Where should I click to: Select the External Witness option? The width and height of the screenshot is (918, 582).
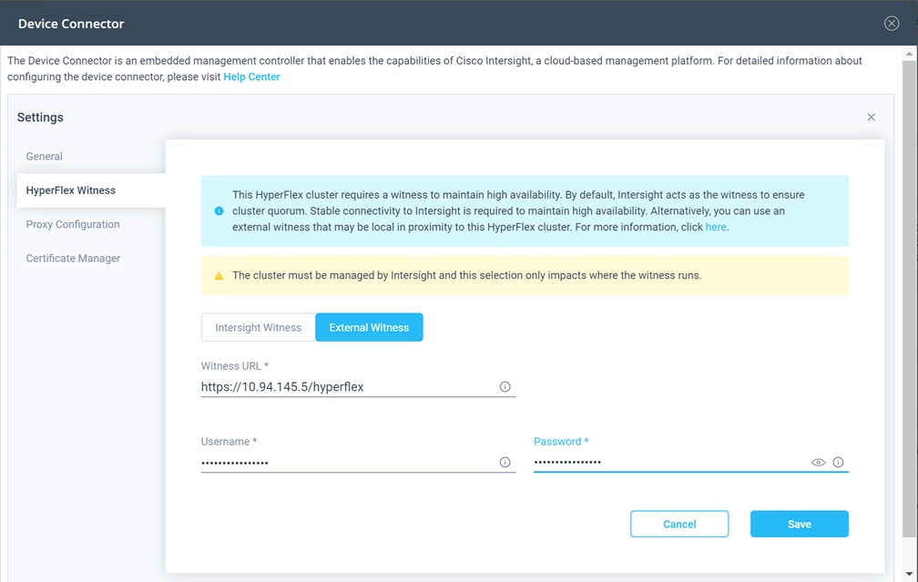pyautogui.click(x=369, y=327)
